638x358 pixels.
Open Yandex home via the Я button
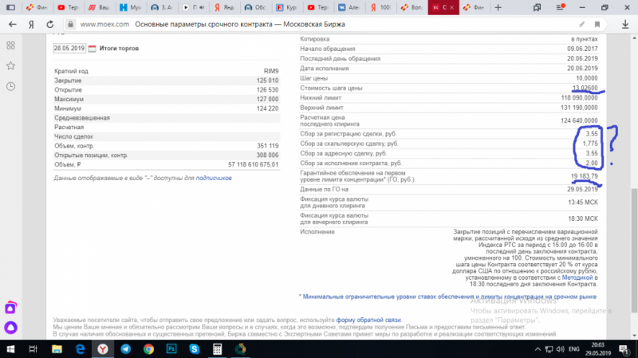click(x=31, y=25)
